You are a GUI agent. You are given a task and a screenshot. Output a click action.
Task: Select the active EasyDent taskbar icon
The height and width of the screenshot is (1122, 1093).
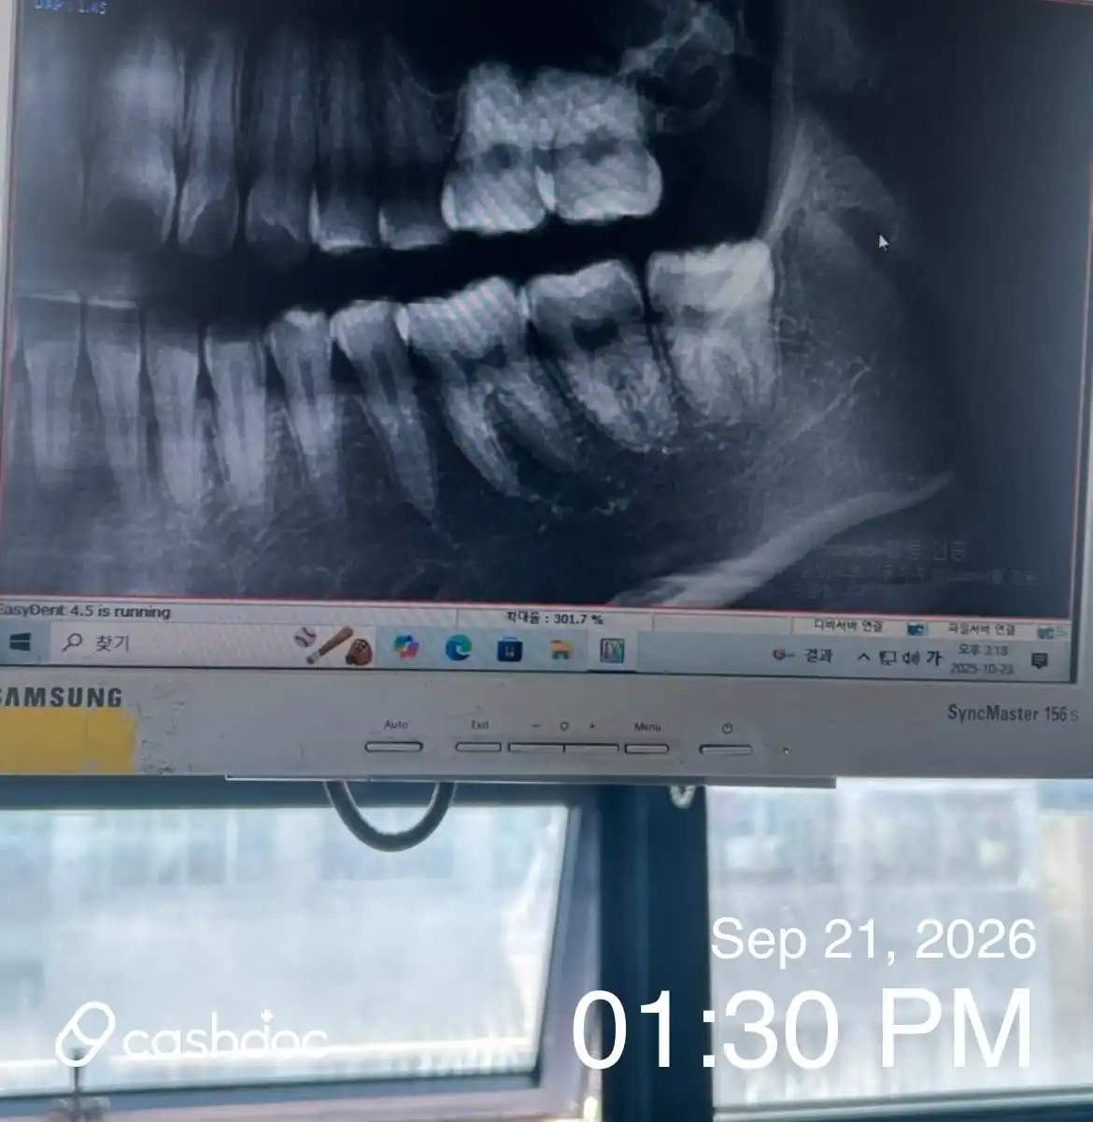point(612,651)
